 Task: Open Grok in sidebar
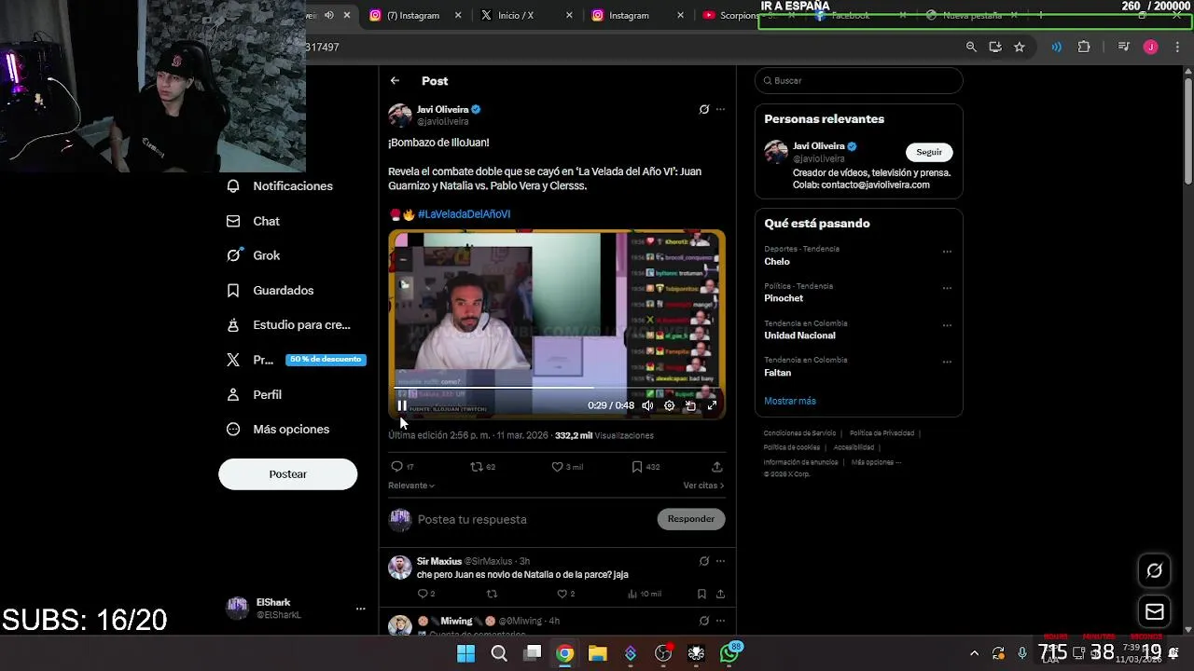pyautogui.click(x=253, y=255)
